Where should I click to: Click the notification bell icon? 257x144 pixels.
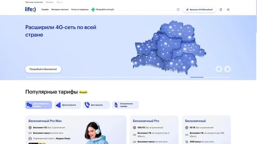tap(221, 10)
